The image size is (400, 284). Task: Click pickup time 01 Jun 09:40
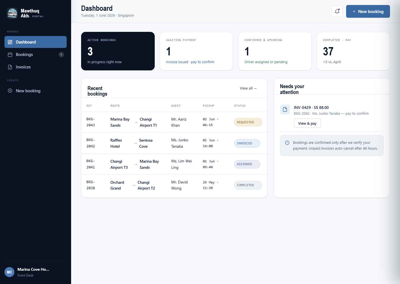211,164
